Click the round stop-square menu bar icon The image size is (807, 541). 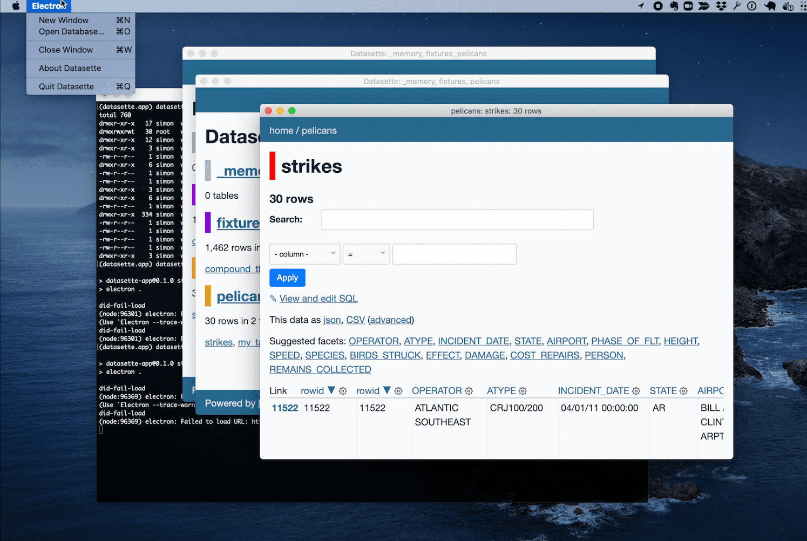[658, 6]
